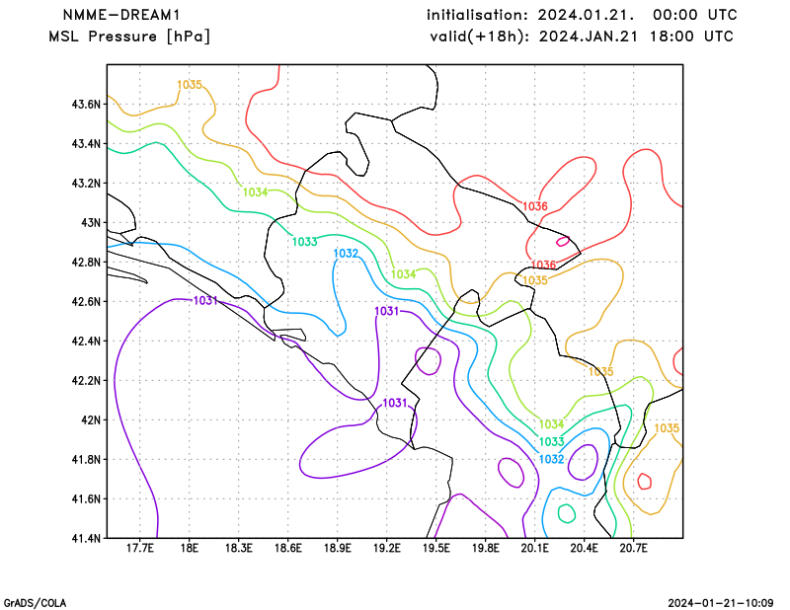Viewport: 790px width, 610px height.
Task: Pick the 20.1E longitude axis label
Action: click(x=534, y=548)
